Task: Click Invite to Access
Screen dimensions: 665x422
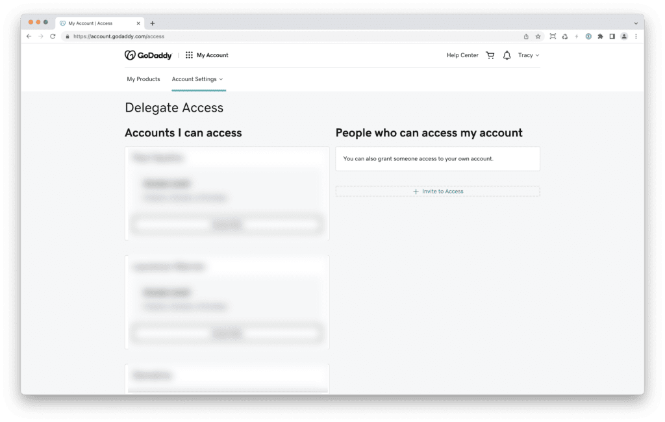Action: (438, 192)
